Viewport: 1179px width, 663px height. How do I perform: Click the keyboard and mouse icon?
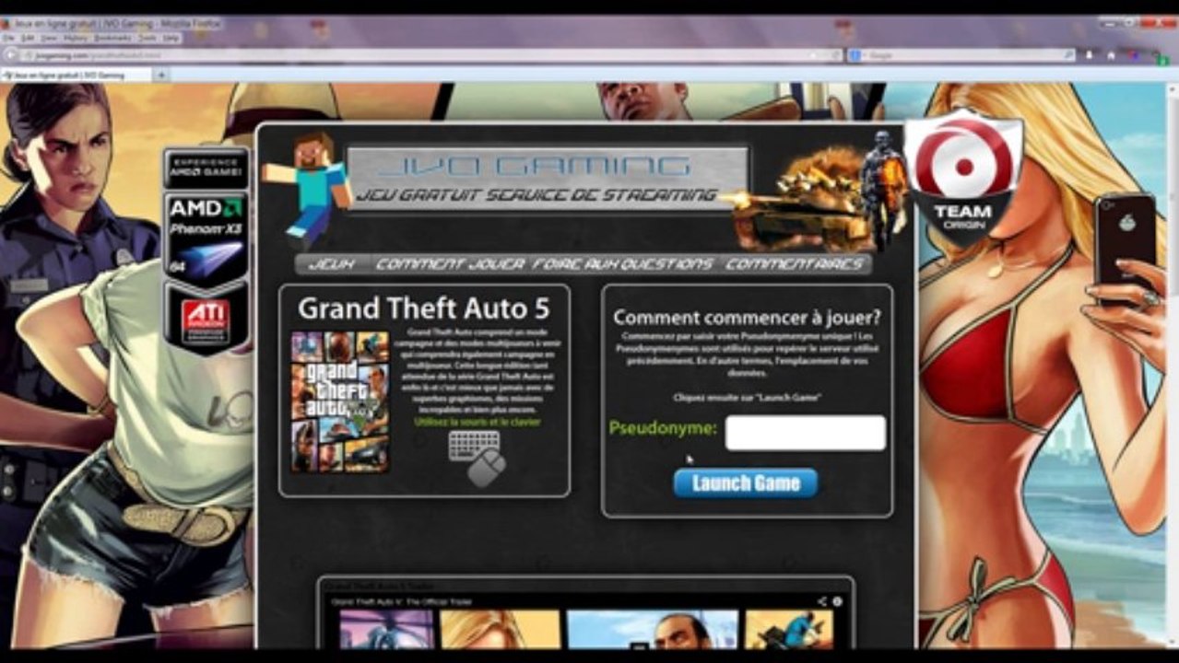[477, 458]
